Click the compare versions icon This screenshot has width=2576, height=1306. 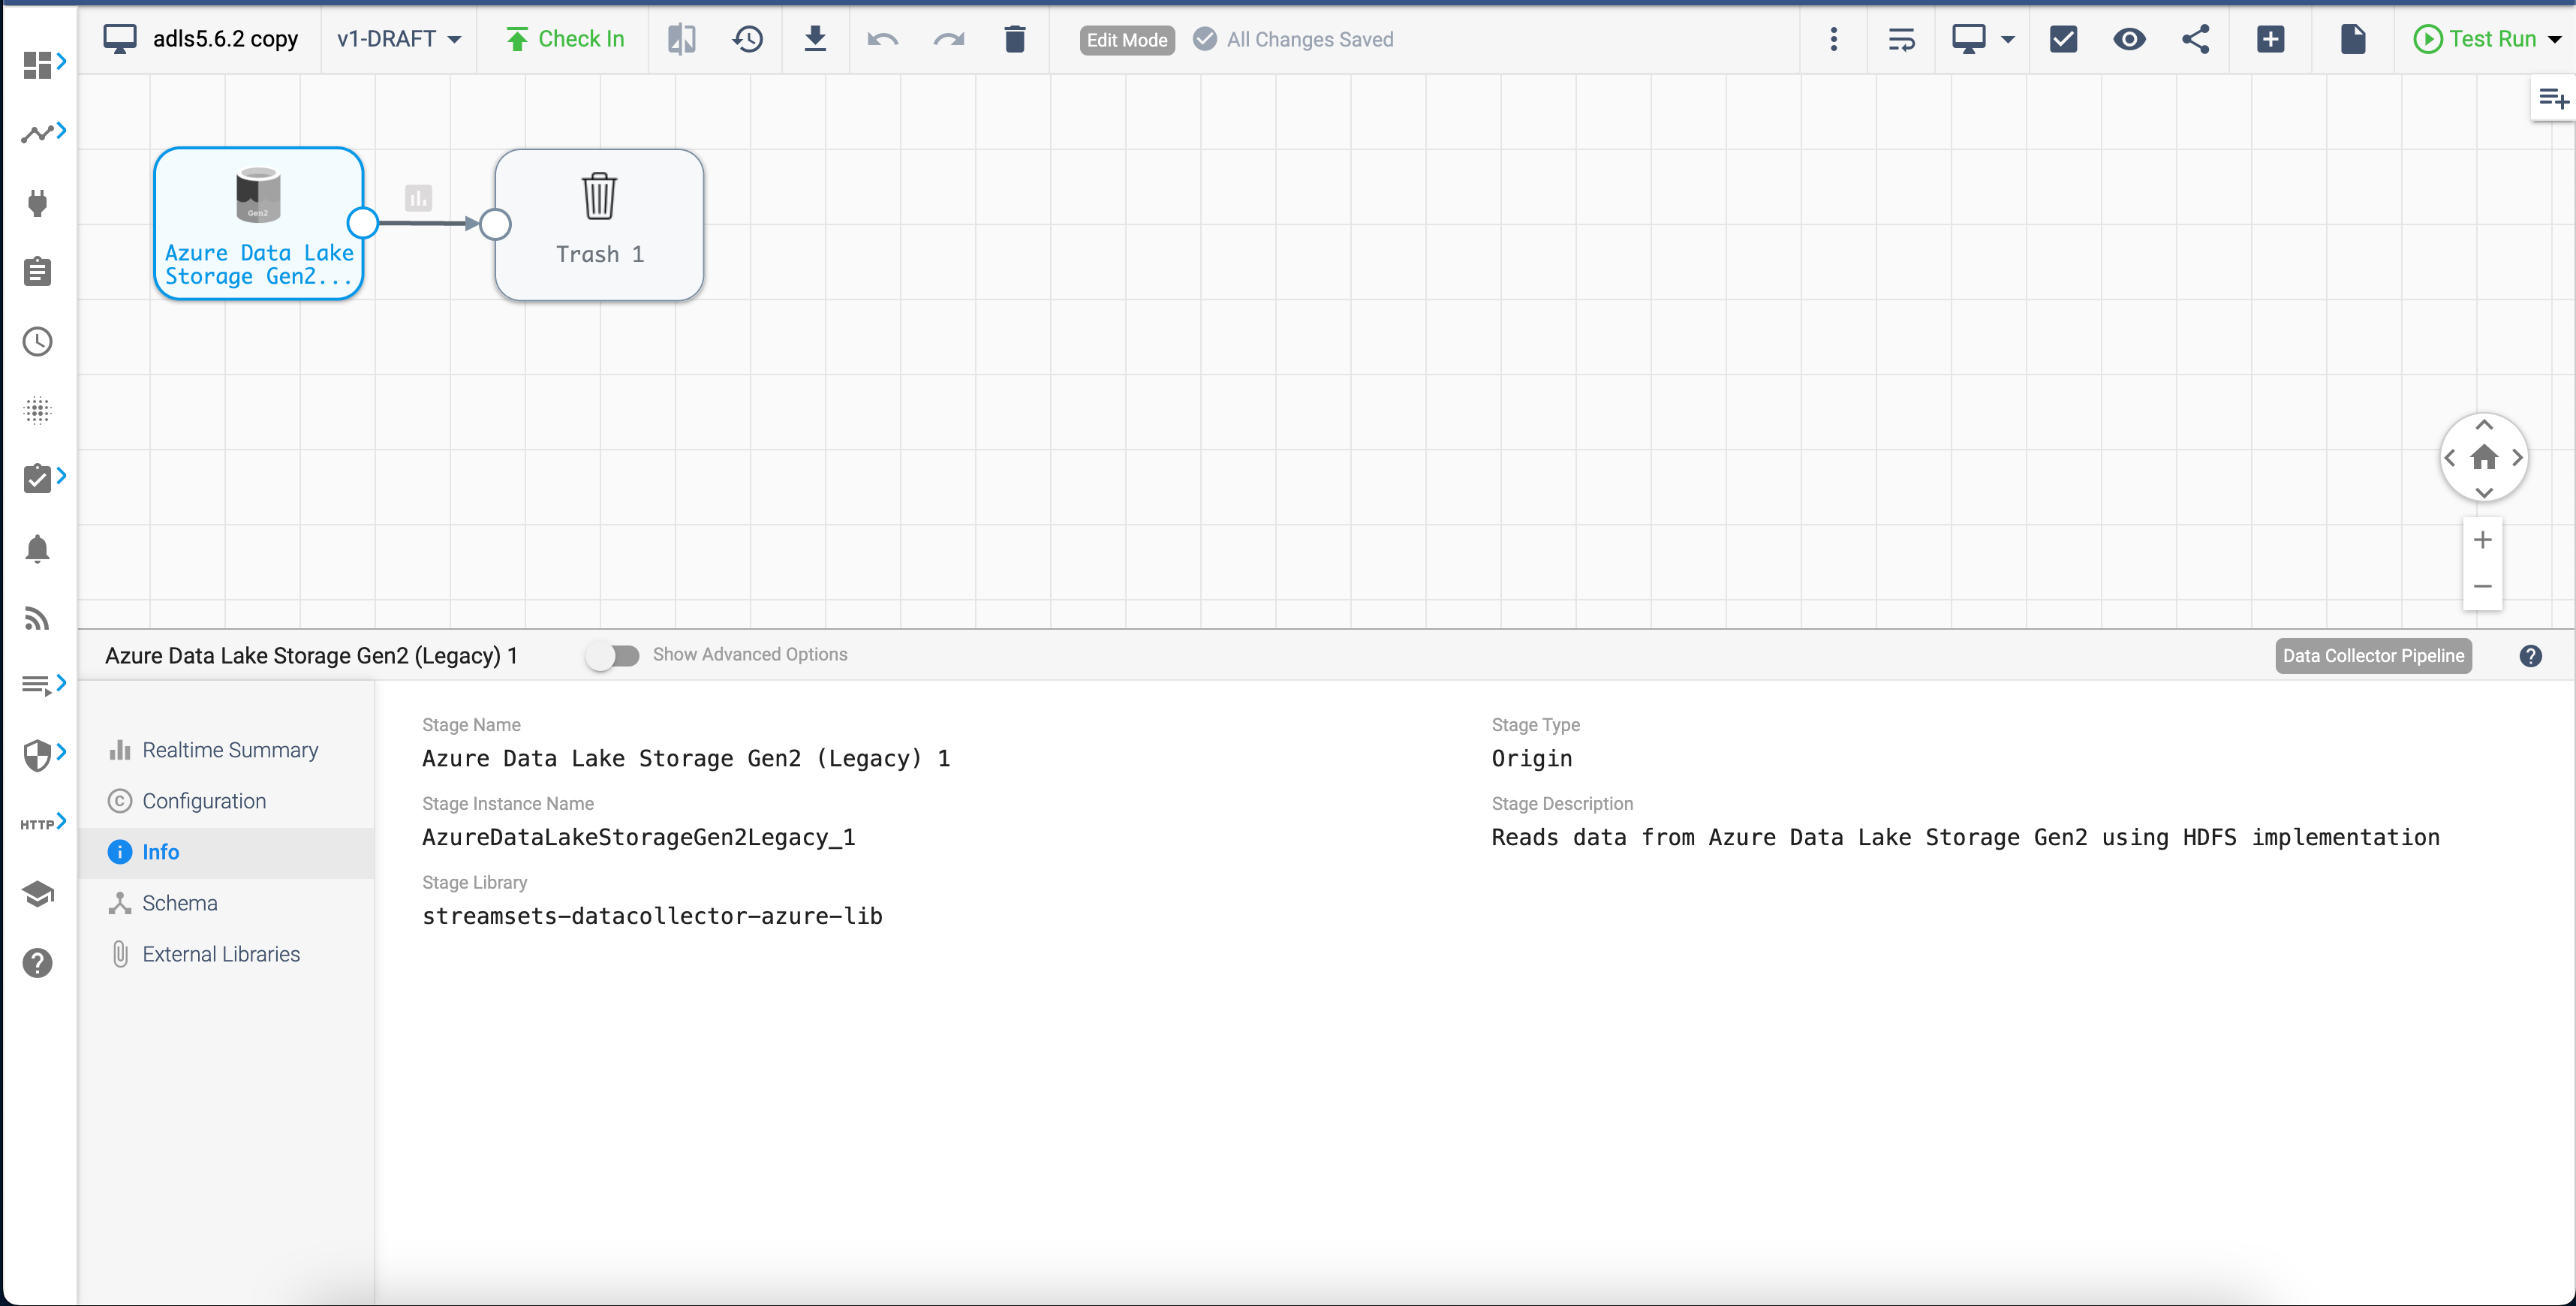click(x=682, y=39)
